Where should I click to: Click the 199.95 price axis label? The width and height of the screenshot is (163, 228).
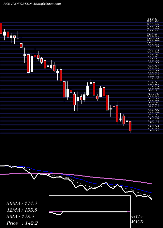(x=153, y=46)
